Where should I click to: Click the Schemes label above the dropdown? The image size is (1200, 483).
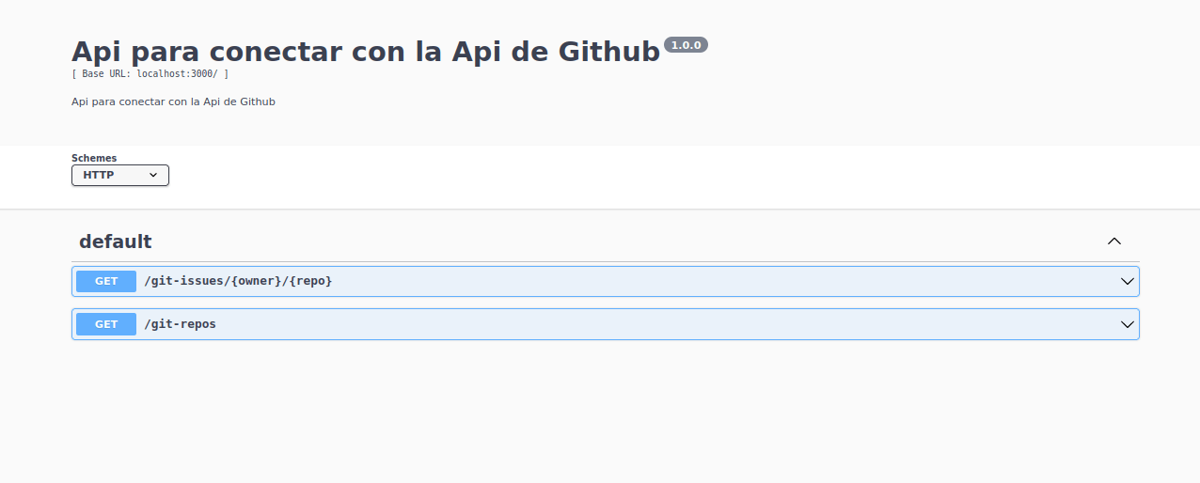(94, 158)
